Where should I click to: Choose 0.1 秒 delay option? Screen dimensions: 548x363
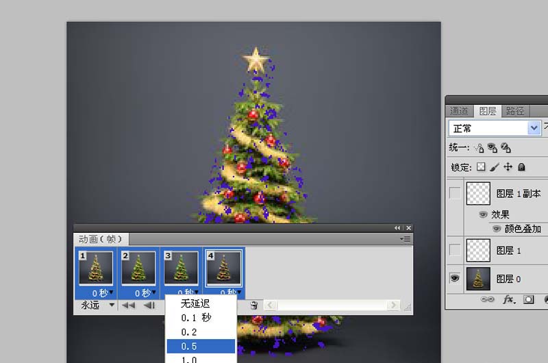(x=201, y=318)
